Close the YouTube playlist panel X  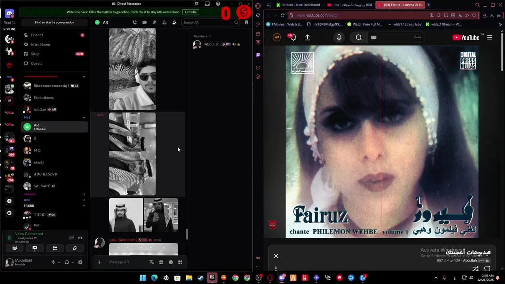(276, 256)
